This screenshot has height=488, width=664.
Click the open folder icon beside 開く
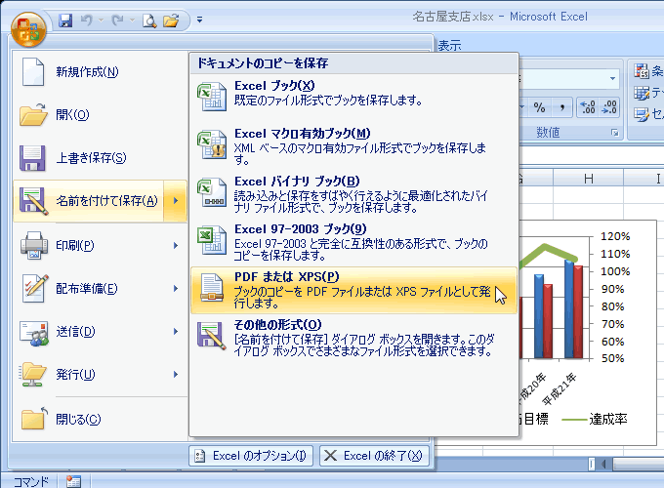tap(33, 114)
